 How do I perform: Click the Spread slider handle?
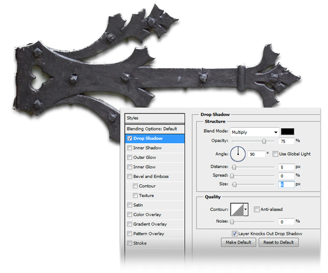(232, 176)
